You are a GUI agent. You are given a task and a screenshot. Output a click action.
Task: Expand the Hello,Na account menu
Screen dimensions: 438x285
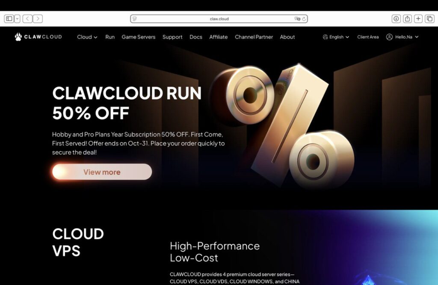[402, 37]
